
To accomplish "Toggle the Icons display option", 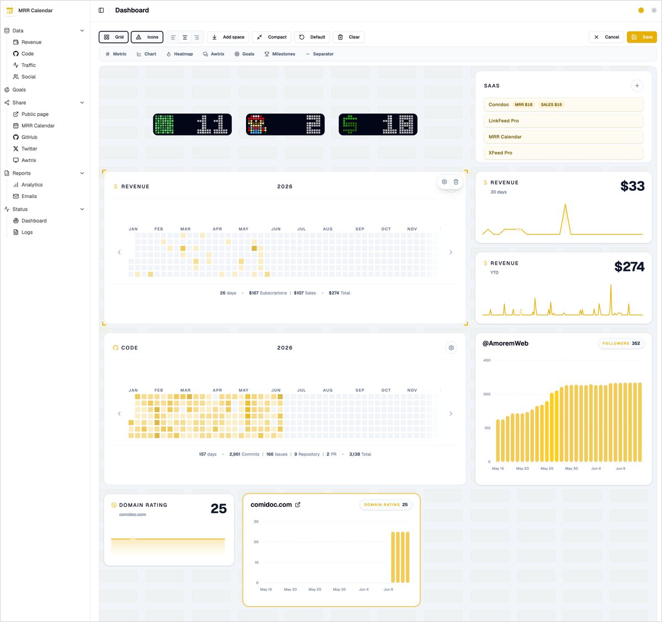I will (x=147, y=37).
